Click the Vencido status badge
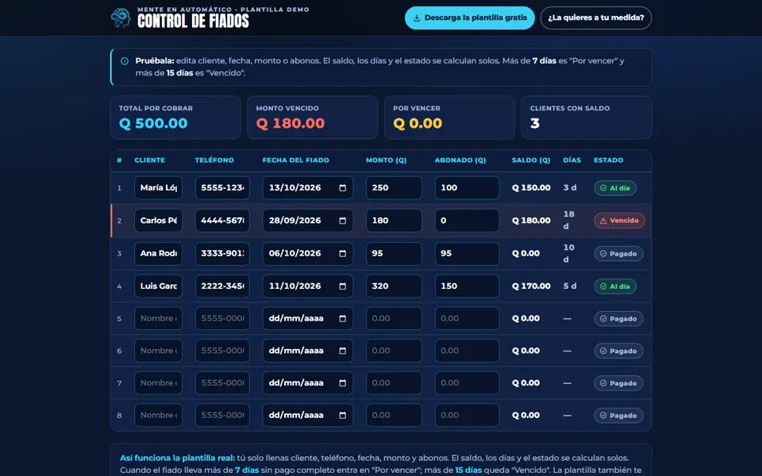Screen dimensions: 762x476 (x=620, y=221)
